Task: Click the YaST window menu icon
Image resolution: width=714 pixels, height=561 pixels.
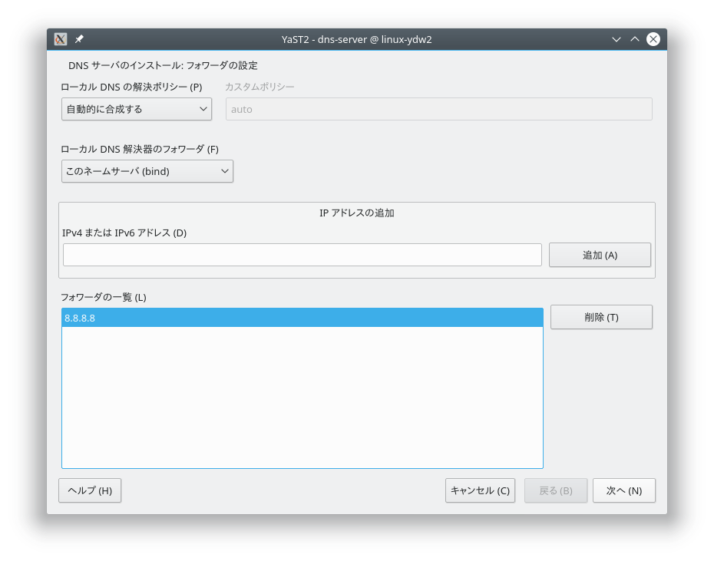Action: [x=61, y=39]
